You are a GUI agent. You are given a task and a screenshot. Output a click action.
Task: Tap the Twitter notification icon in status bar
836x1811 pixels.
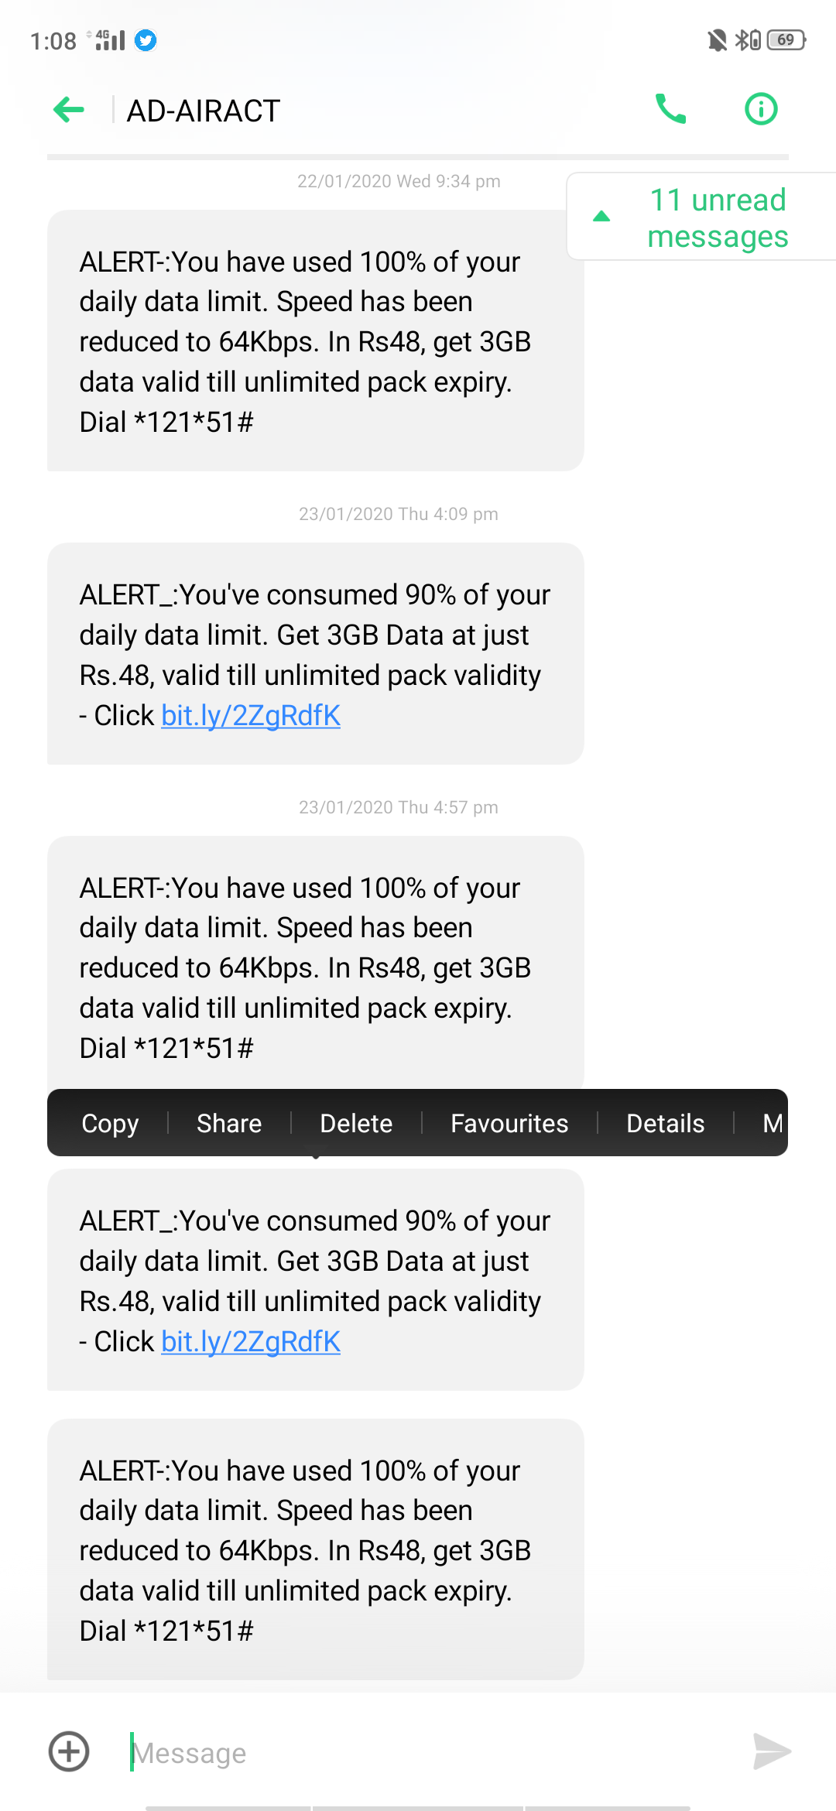coord(146,40)
